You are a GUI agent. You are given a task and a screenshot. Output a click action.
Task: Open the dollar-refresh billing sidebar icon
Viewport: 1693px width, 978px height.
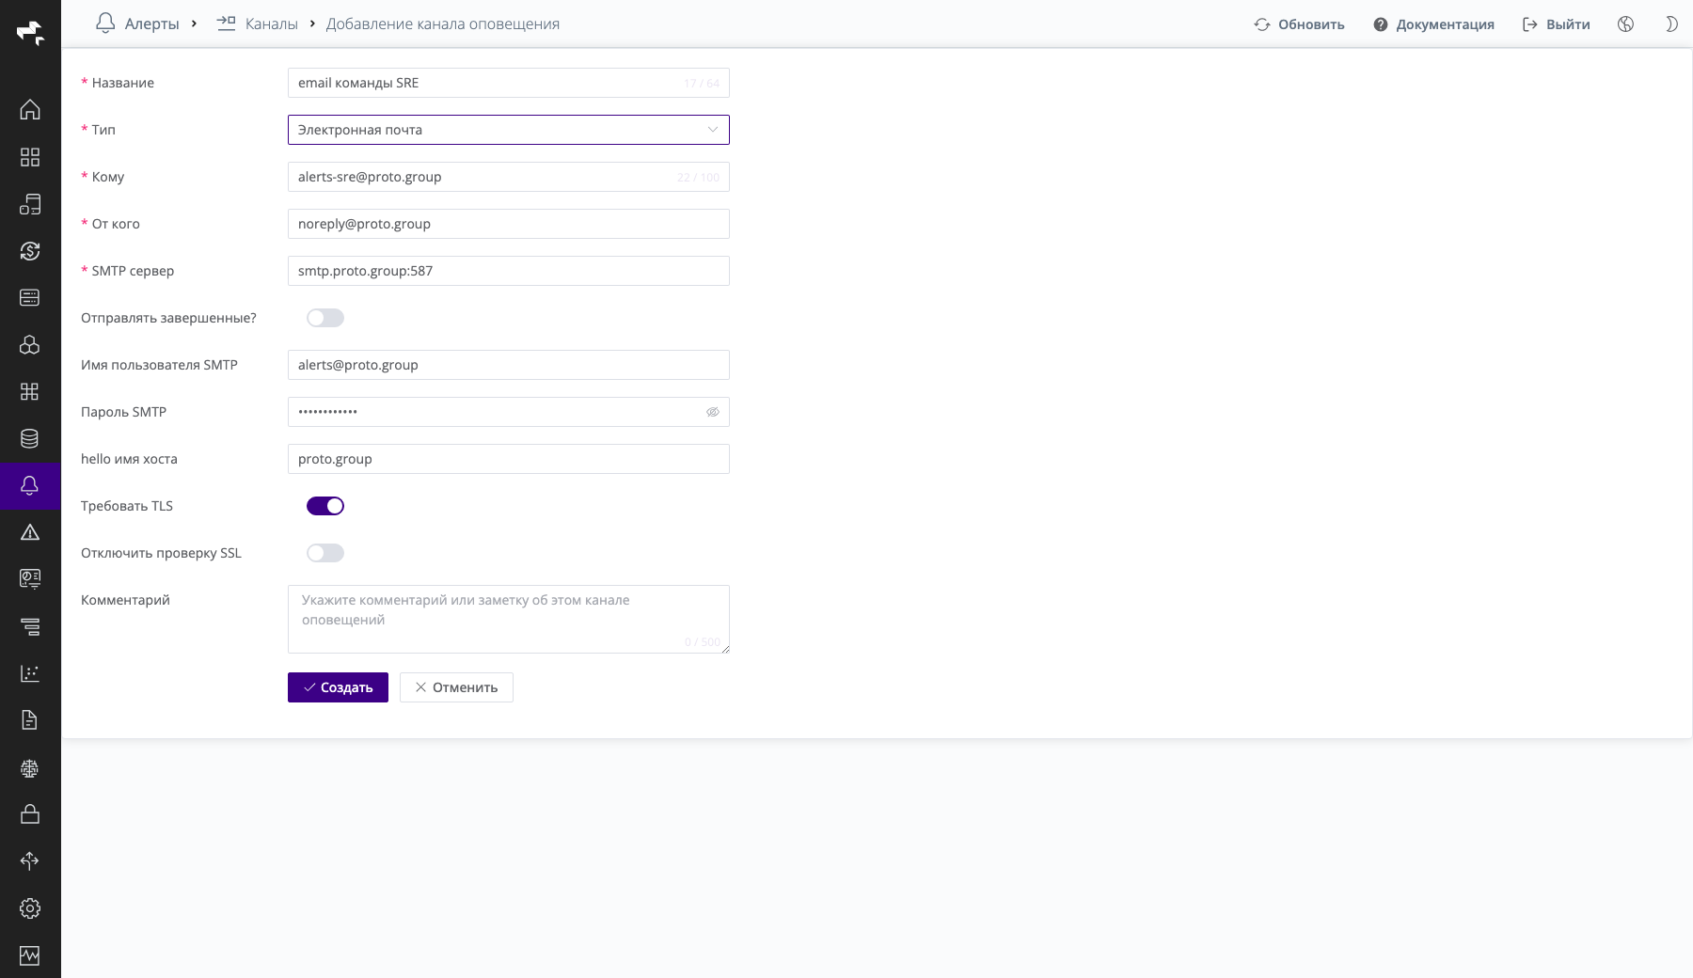point(30,250)
